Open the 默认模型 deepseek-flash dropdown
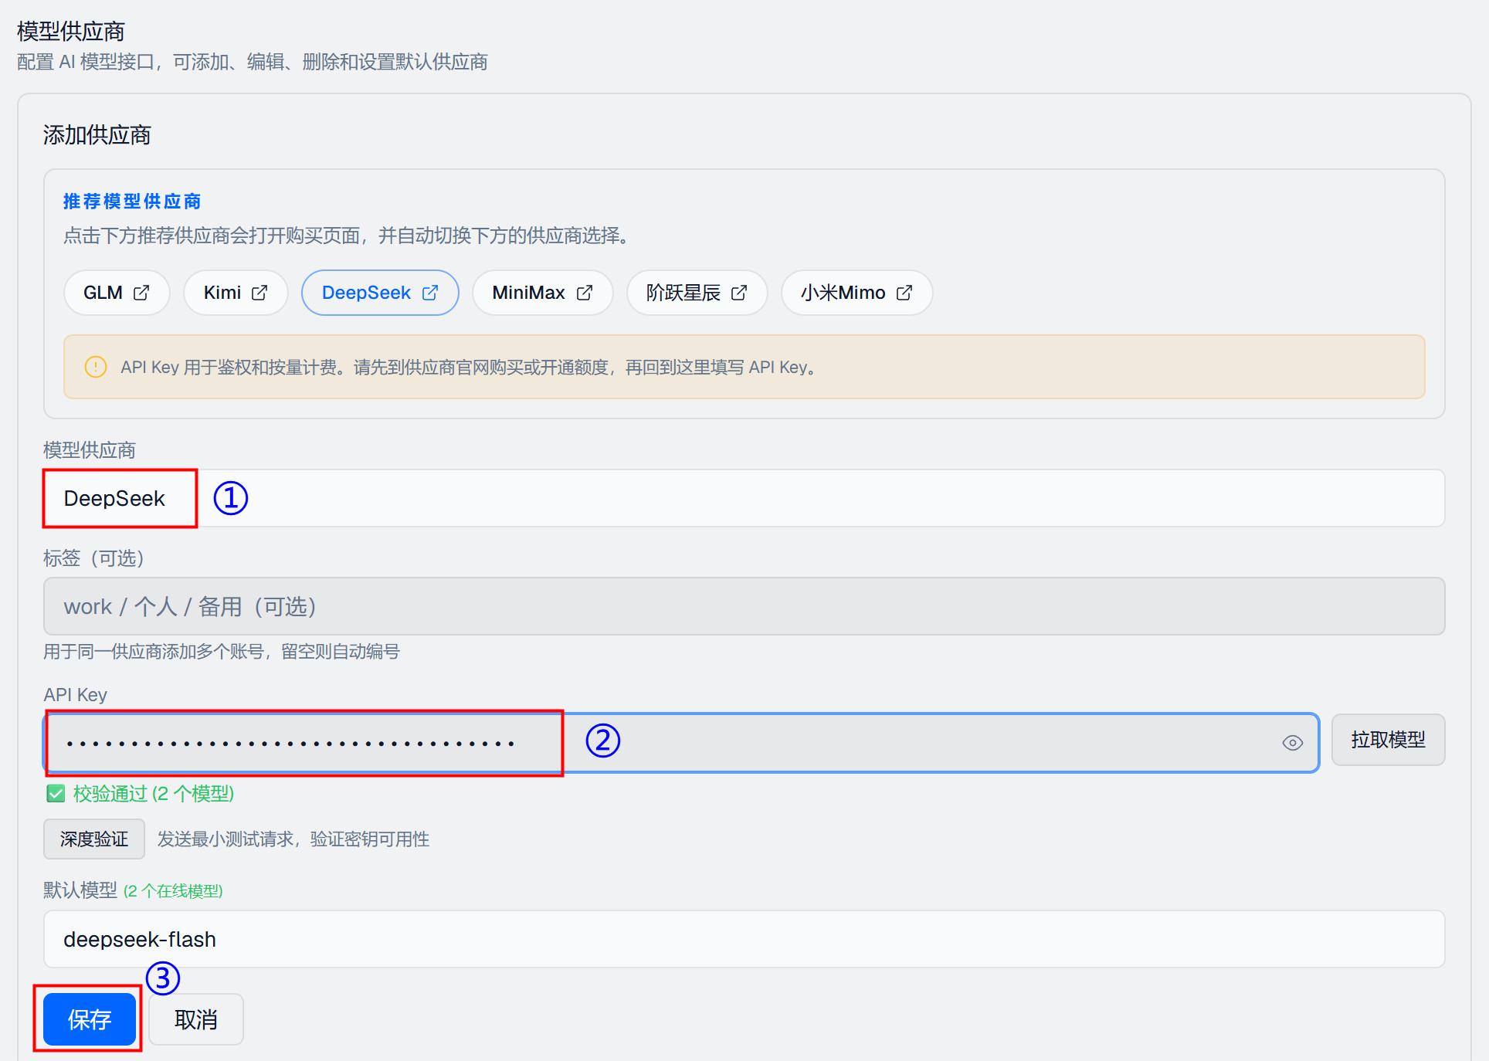Viewport: 1489px width, 1061px height. click(744, 939)
